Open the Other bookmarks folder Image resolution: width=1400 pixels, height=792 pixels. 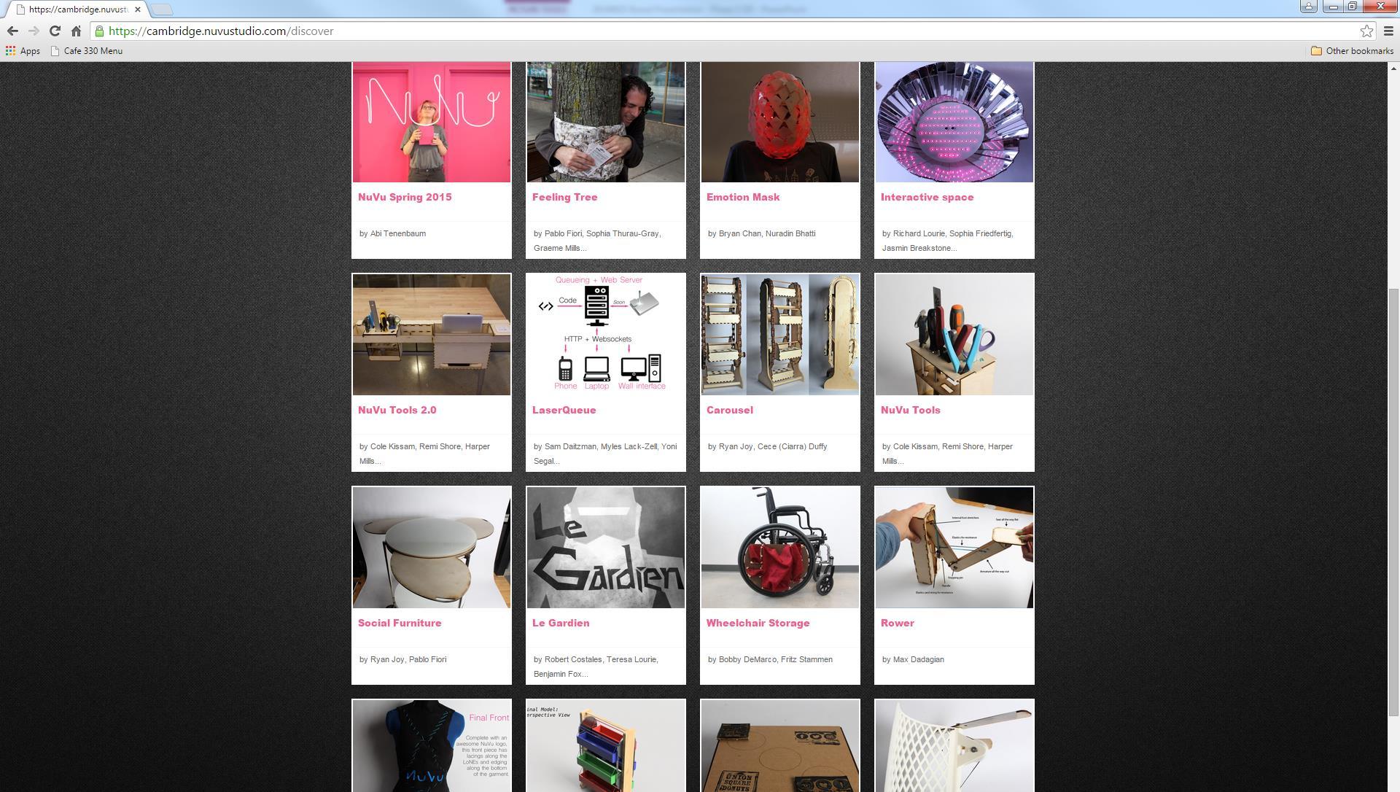pos(1353,51)
